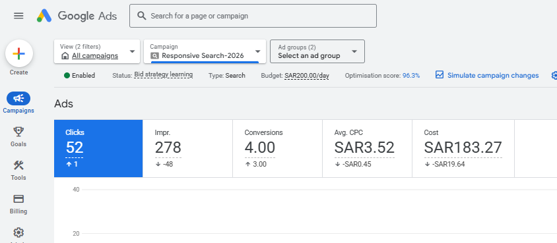Open the hamburger main menu

tap(18, 16)
